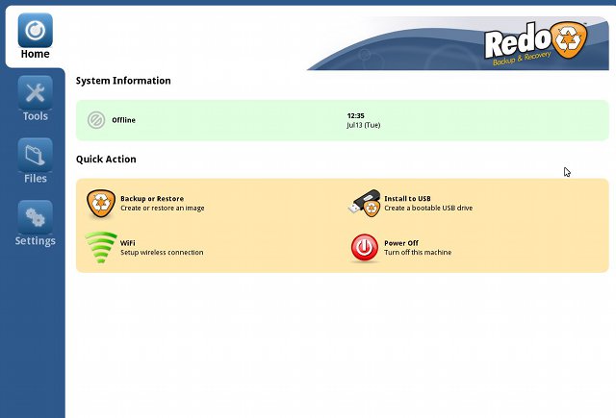Screen dimensions: 616x418
Task: Click 'Create a bootable USB drive' text
Action: pos(428,208)
